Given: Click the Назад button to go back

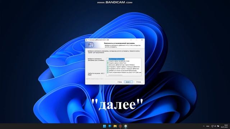Looking at the screenshot, I should [x=119, y=82].
